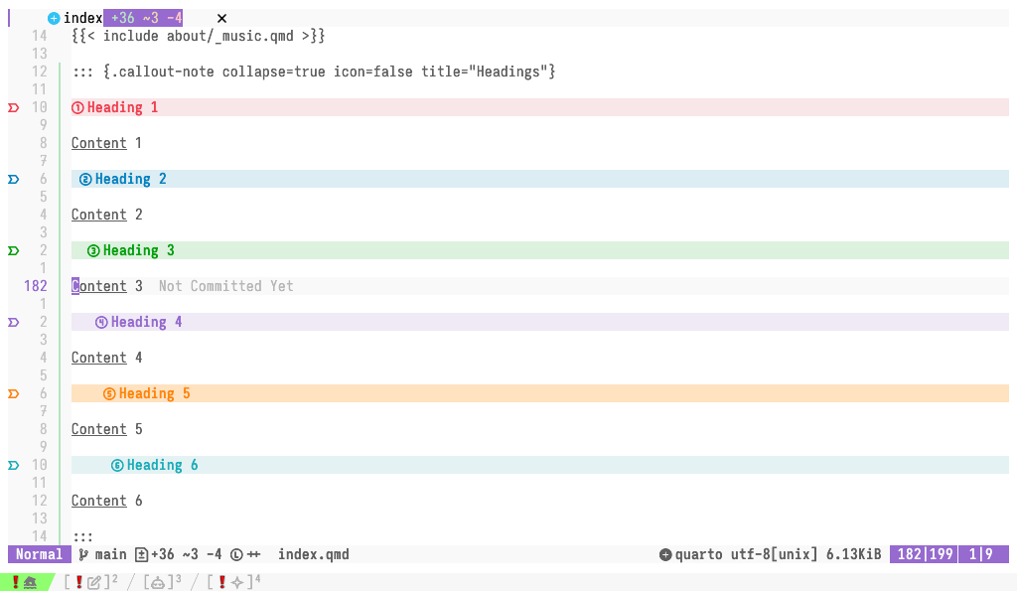1017x591 pixels.
Task: Click the blue gutter marker beside Heading 2
Action: (x=13, y=179)
